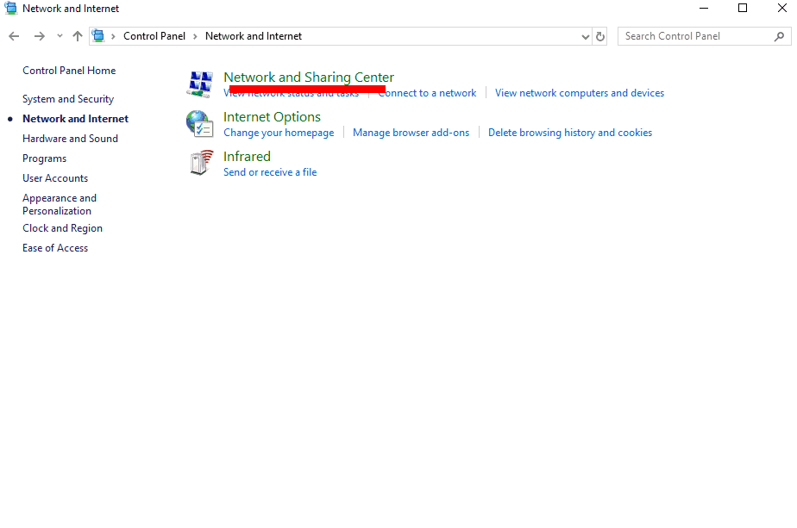This screenshot has height=528, width=797.
Task: Click the search magnifier icon
Action: pyautogui.click(x=779, y=36)
